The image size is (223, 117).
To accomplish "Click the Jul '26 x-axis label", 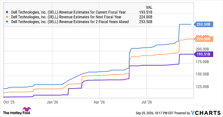I will coord(146,102).
